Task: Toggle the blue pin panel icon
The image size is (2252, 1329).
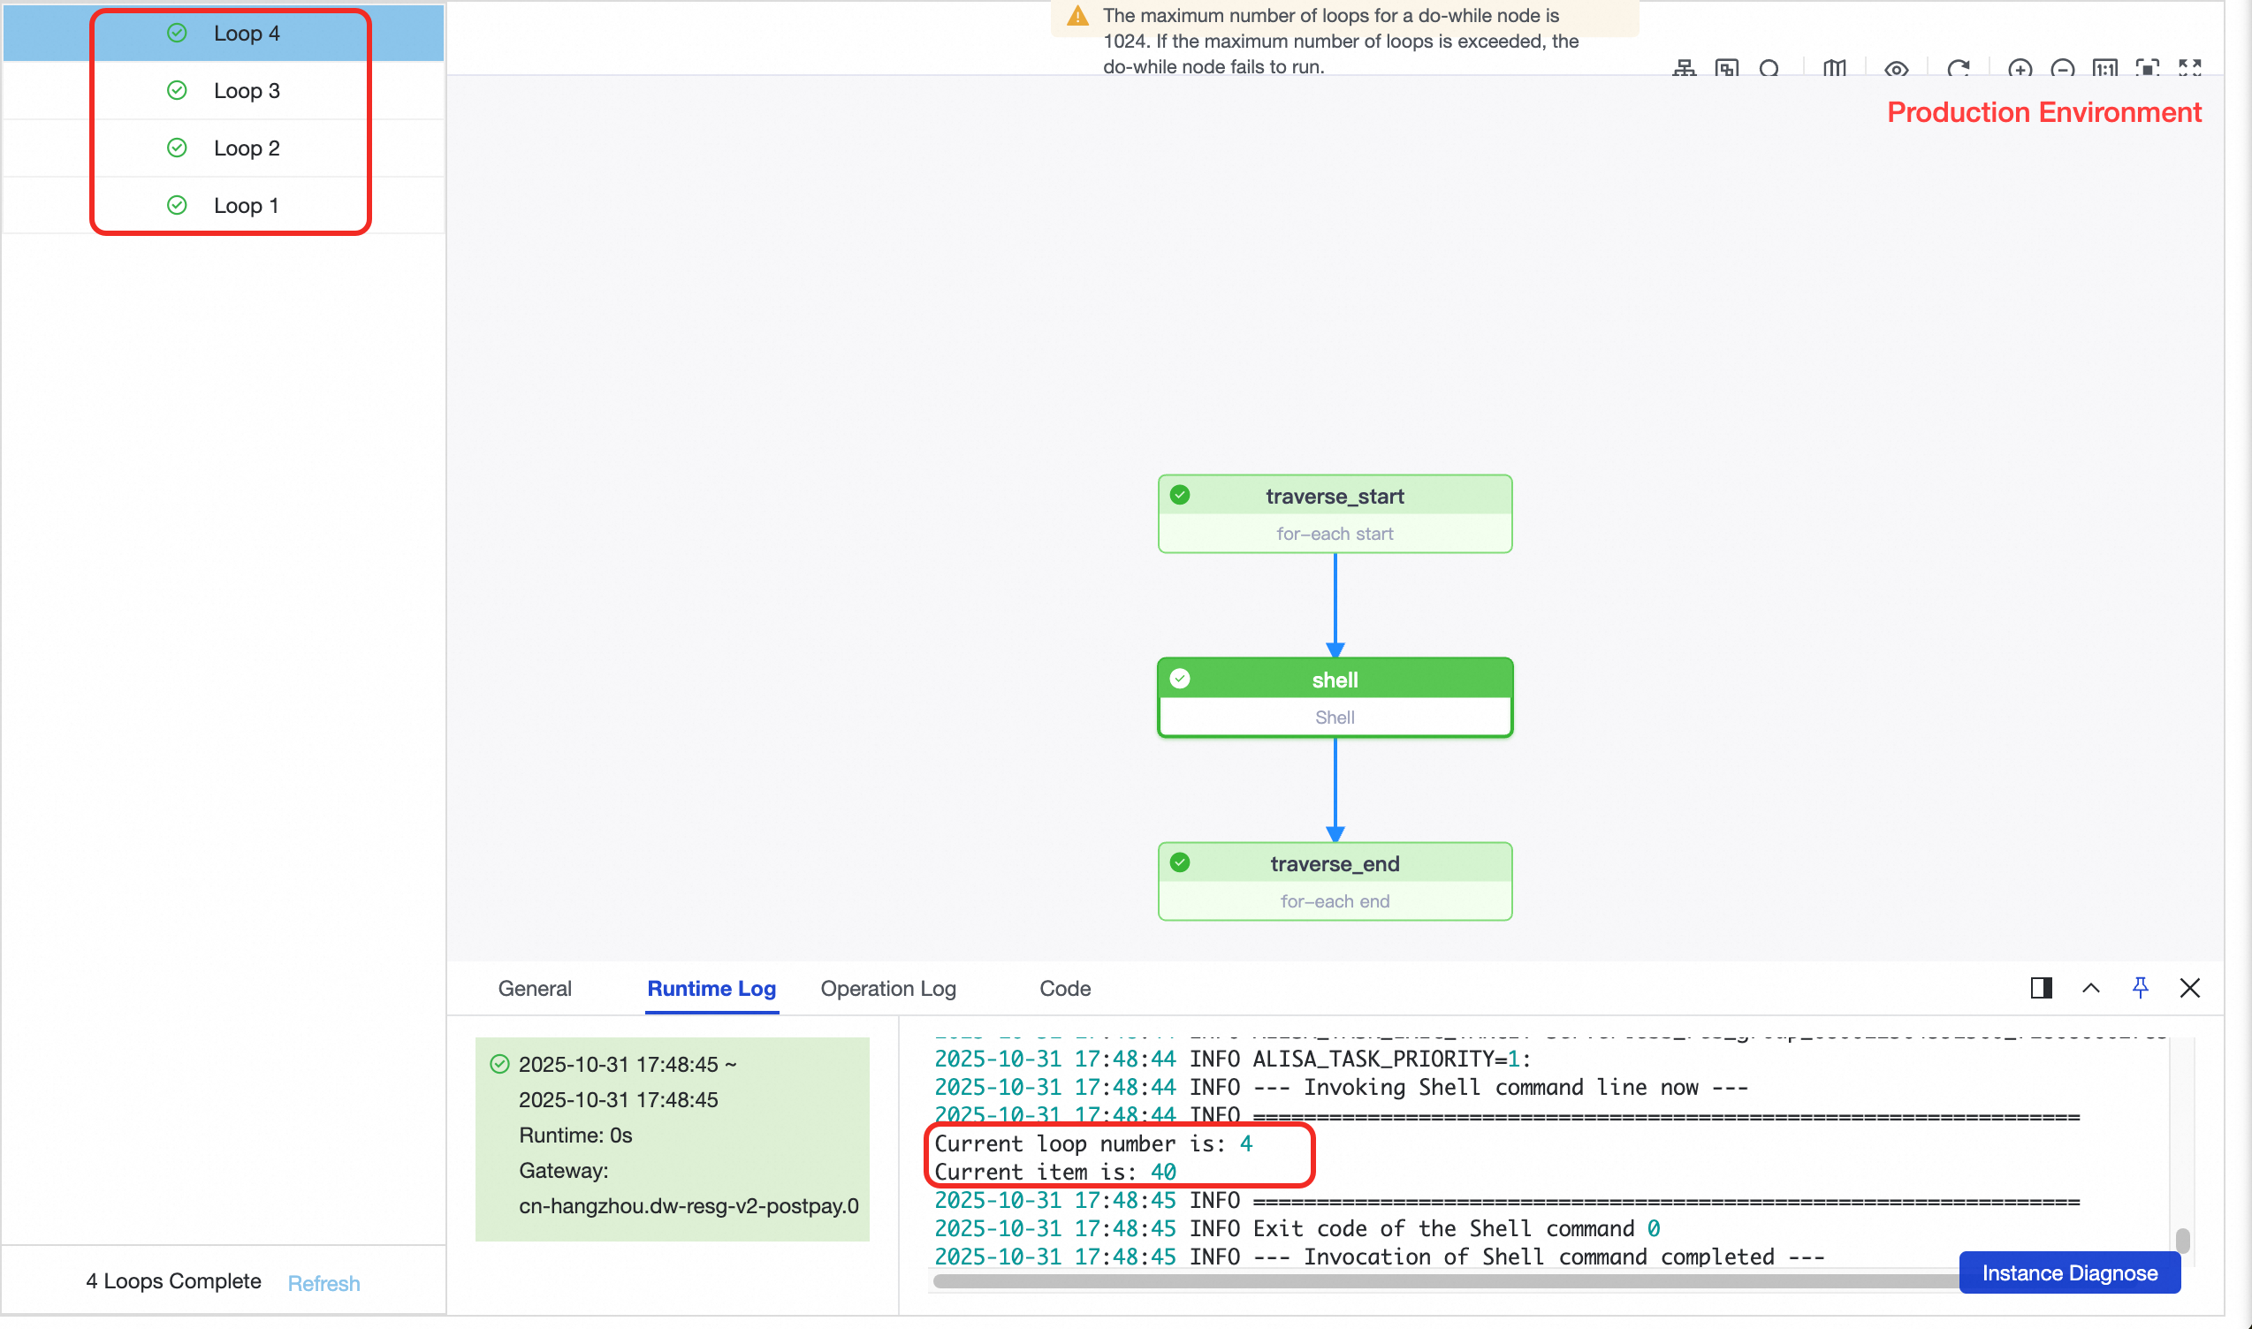Action: (2140, 988)
